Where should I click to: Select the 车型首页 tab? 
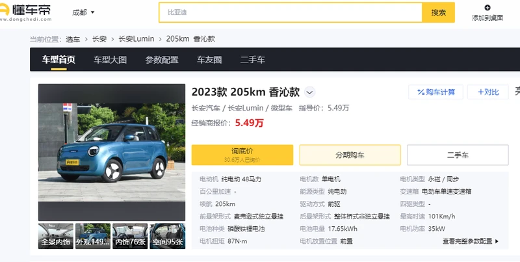click(x=58, y=60)
